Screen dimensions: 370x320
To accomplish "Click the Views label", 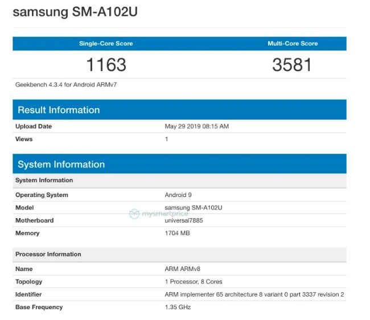I will [x=24, y=139].
